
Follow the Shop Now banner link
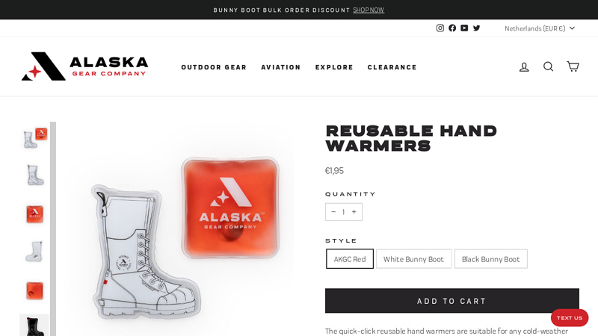point(369,10)
